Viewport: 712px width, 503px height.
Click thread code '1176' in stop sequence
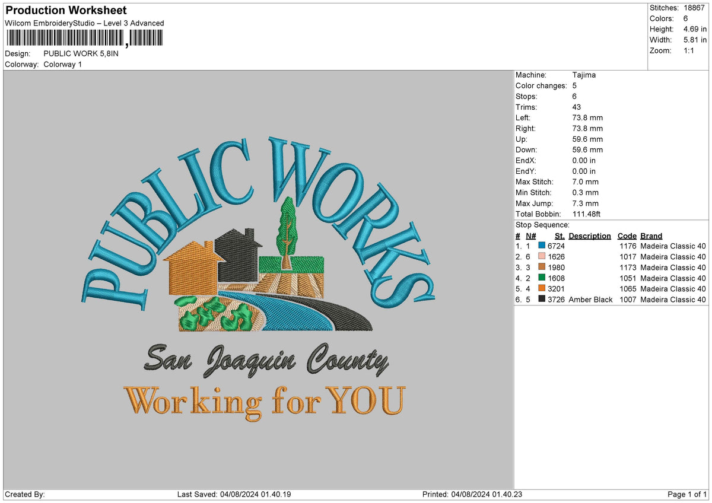click(628, 246)
